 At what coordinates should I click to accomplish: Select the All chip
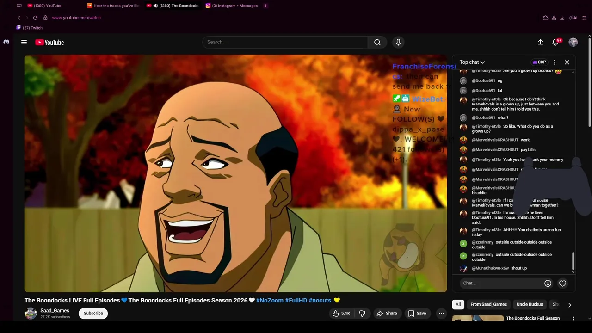point(458,304)
